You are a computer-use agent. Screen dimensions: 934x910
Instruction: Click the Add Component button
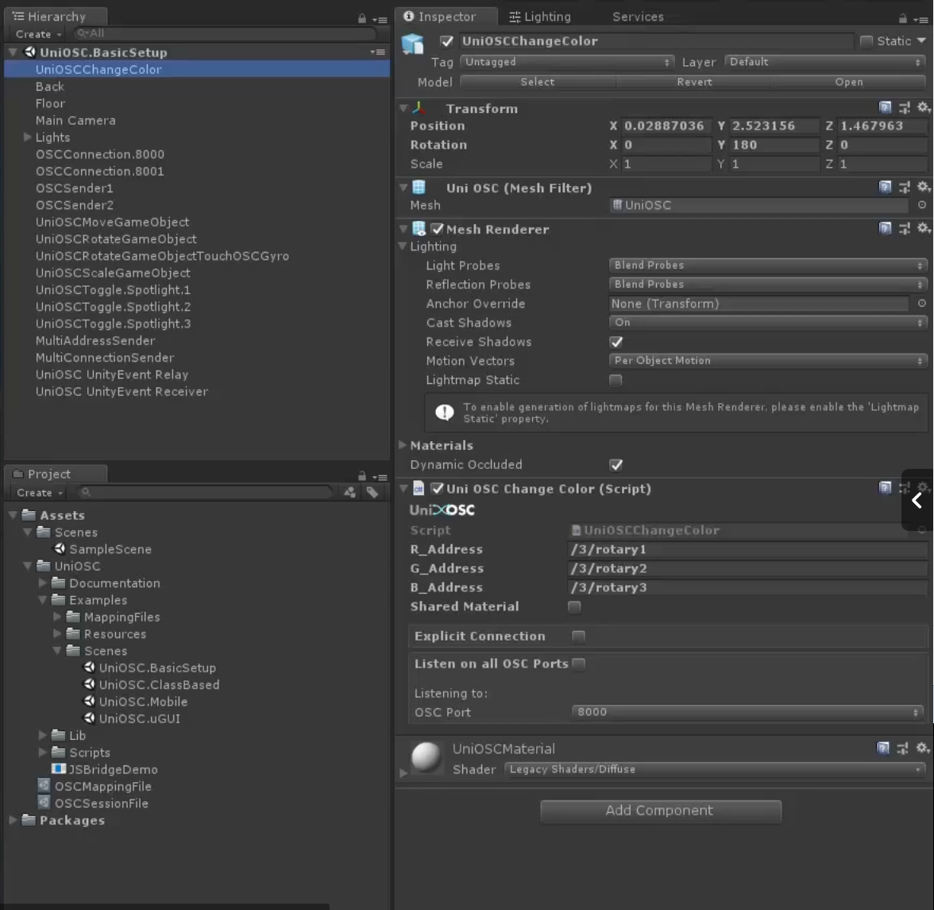661,811
